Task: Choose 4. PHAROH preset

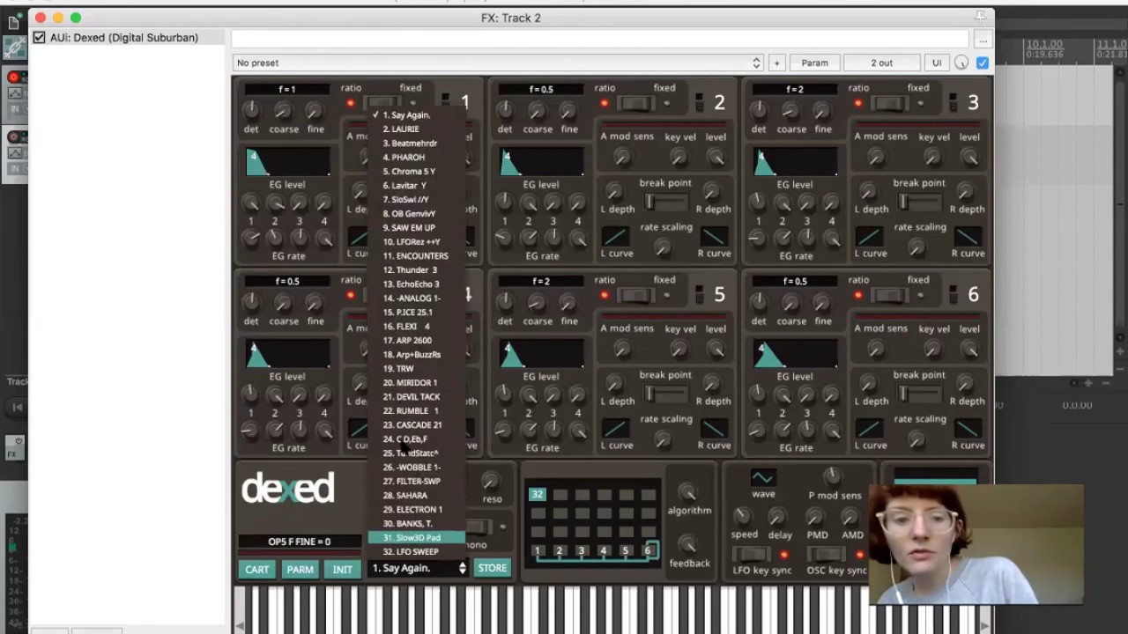Action: [416, 157]
